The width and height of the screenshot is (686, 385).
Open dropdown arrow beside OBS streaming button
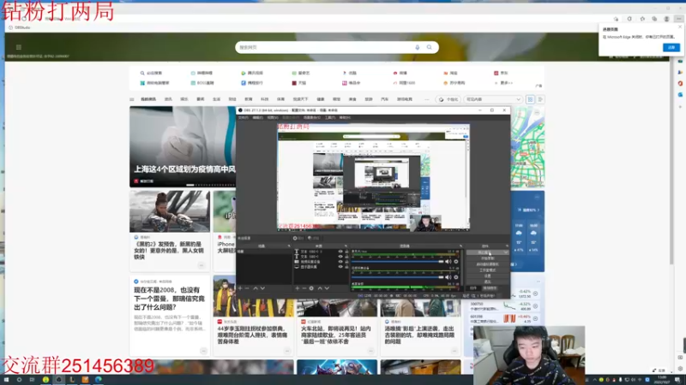tap(506, 252)
